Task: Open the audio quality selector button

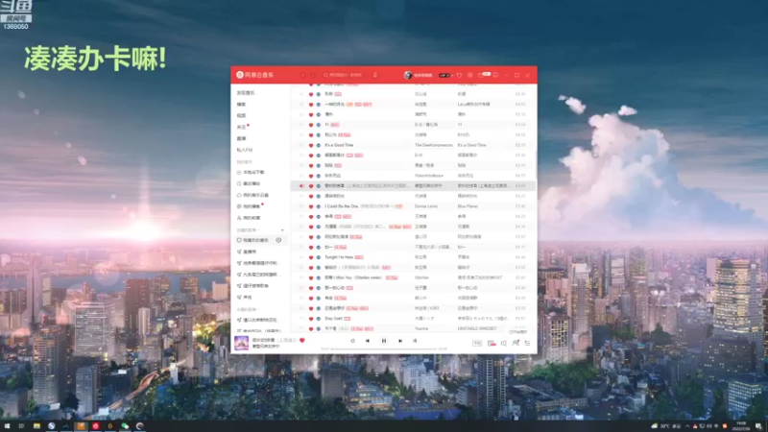Action: pyautogui.click(x=477, y=344)
